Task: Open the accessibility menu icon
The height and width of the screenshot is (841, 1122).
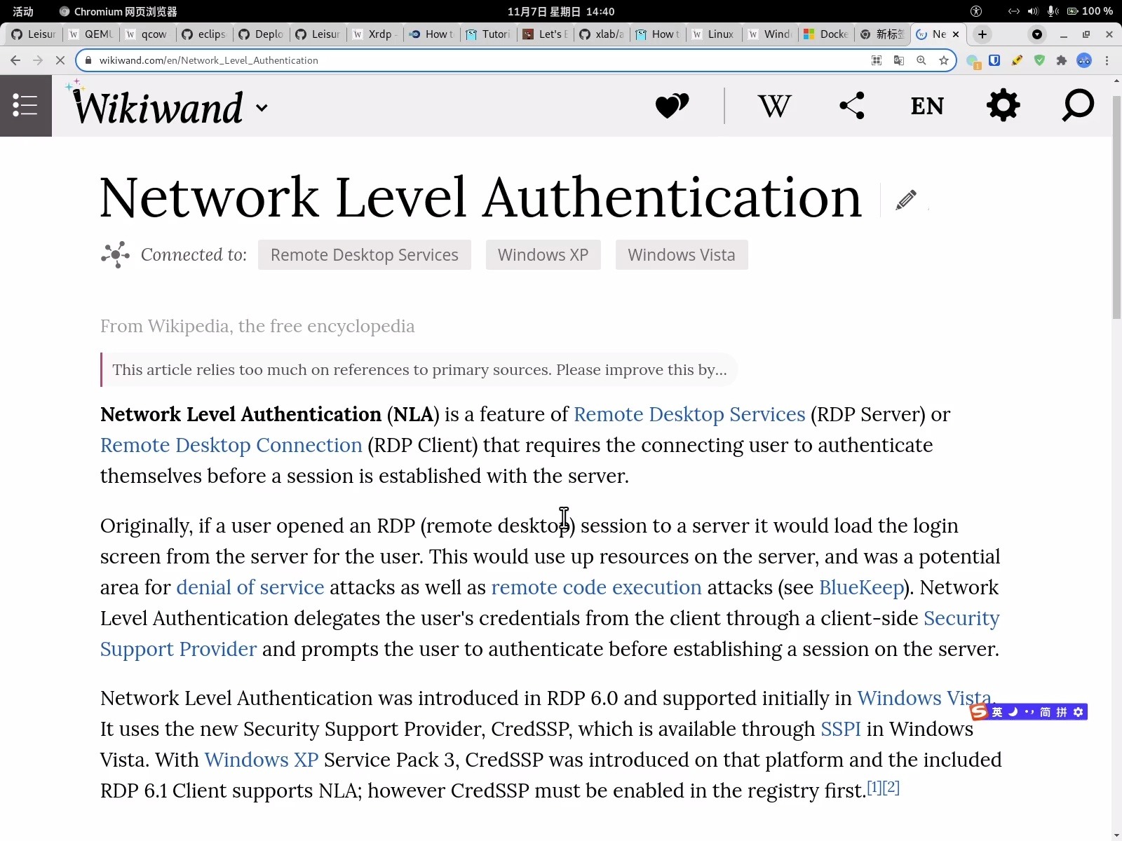Action: 975,11
